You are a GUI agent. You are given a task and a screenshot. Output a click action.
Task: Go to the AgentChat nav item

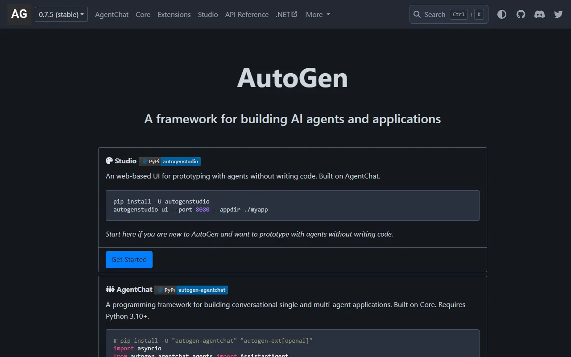point(112,14)
